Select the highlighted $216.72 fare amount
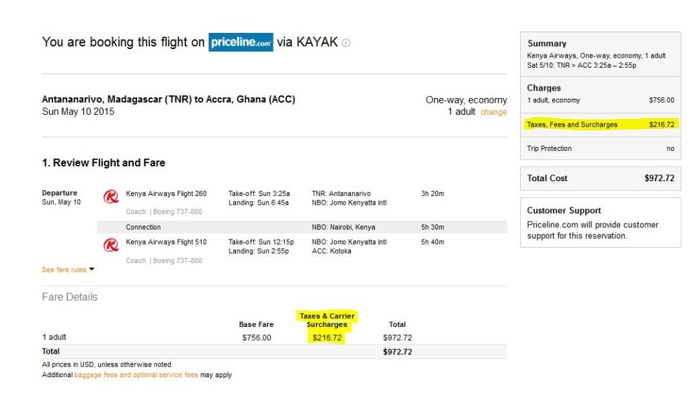 coord(327,338)
